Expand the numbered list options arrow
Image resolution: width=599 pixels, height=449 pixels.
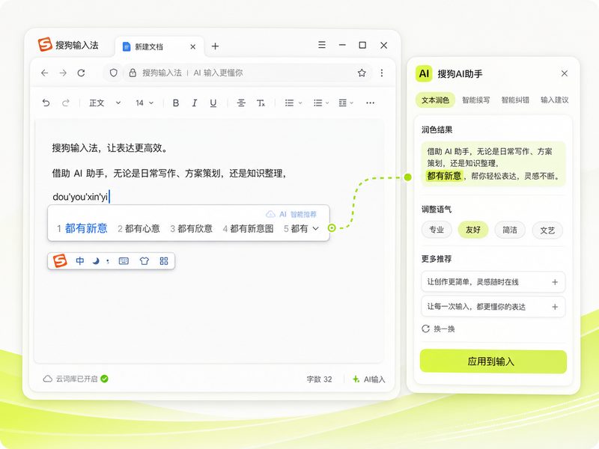click(x=327, y=103)
